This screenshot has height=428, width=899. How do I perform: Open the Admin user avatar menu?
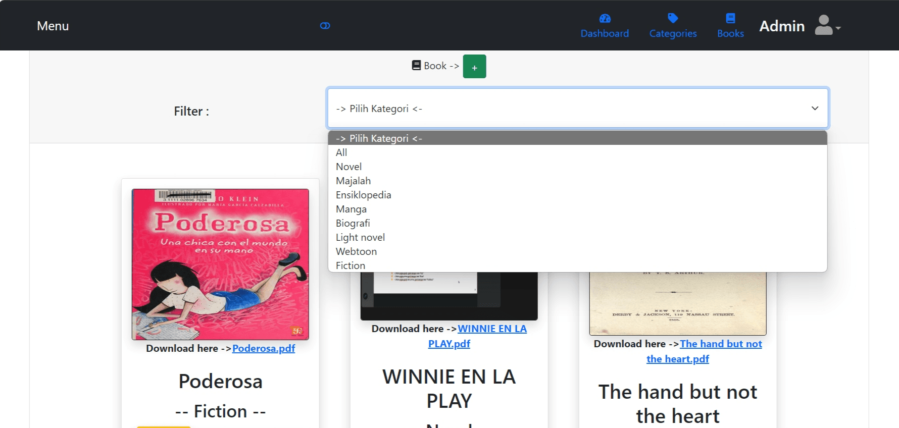[827, 25]
